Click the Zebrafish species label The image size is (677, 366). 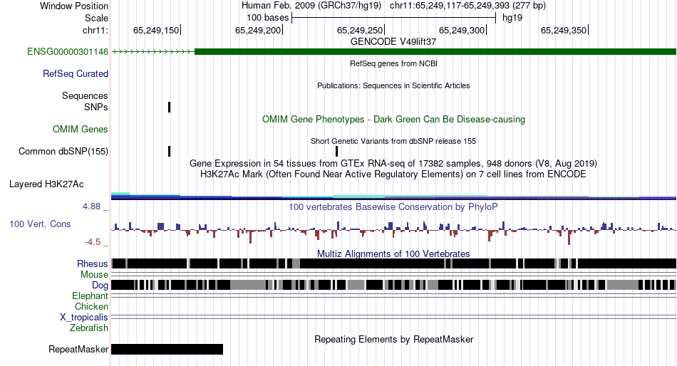tap(89, 328)
